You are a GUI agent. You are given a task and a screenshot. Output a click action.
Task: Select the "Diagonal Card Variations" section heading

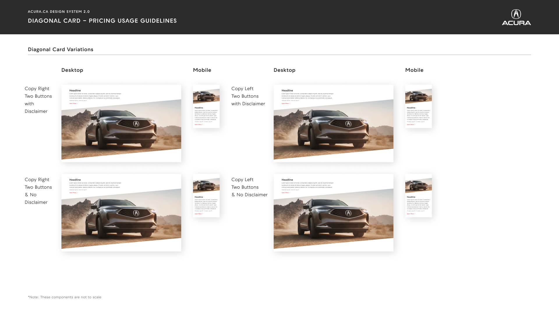61,49
